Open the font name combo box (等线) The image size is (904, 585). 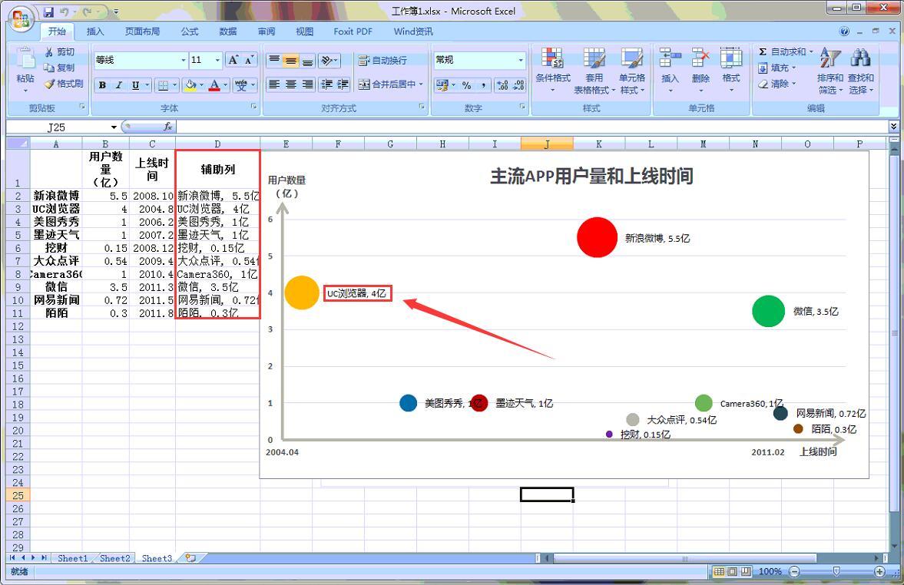click(141, 60)
